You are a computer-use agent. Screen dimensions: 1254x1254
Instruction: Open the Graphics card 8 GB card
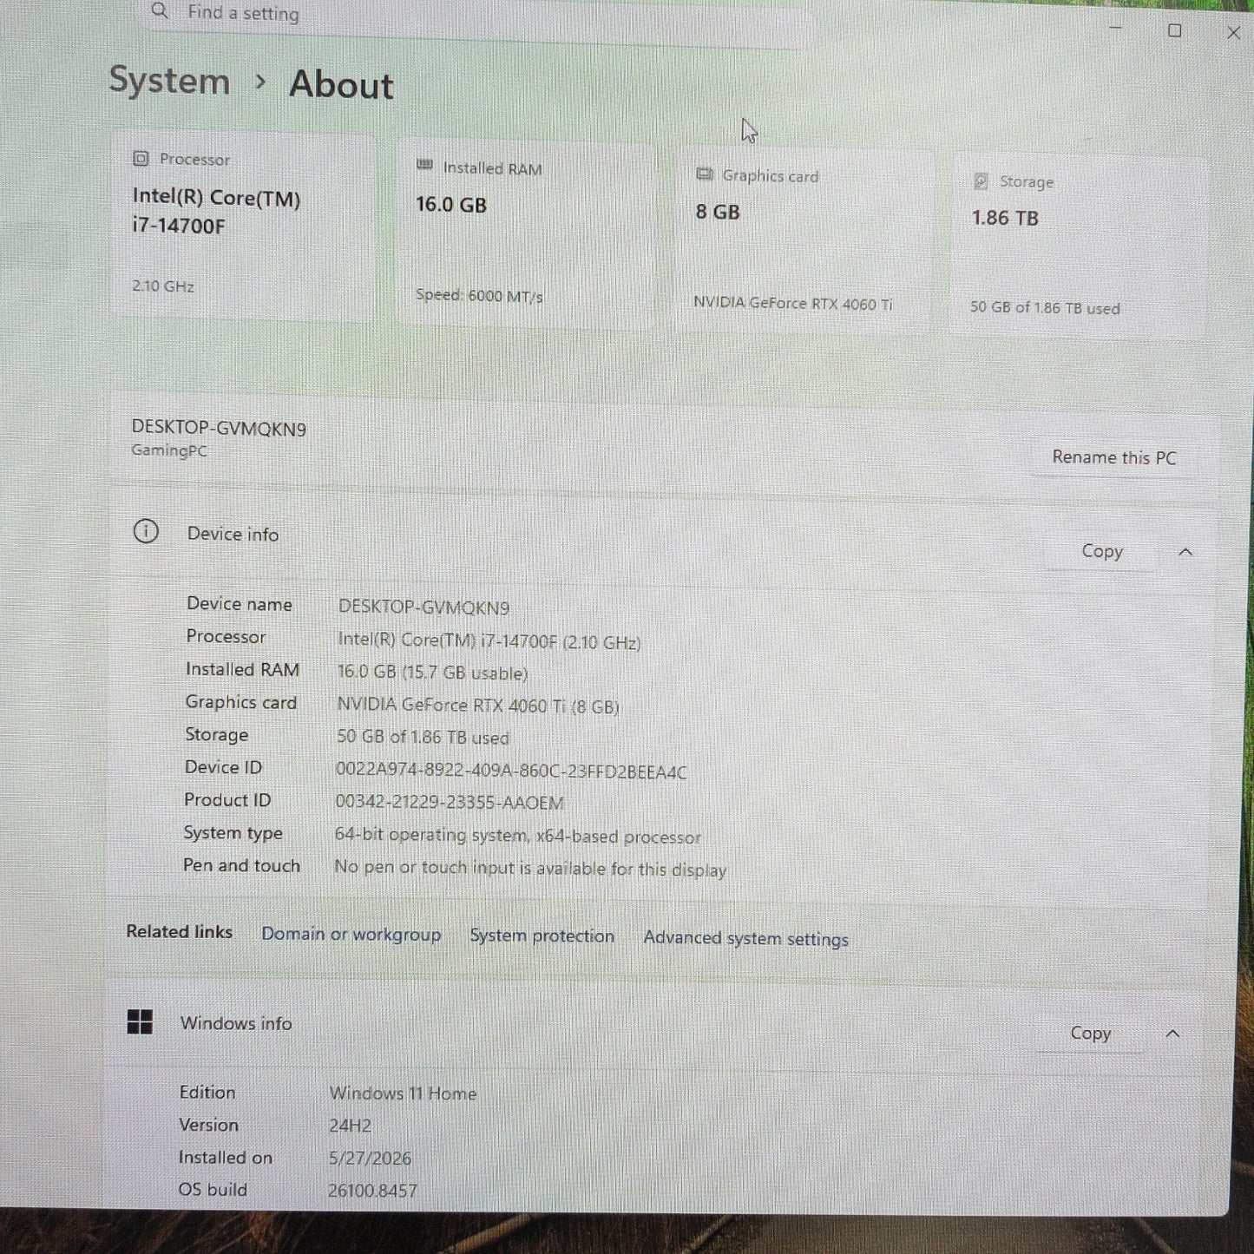[x=804, y=239]
